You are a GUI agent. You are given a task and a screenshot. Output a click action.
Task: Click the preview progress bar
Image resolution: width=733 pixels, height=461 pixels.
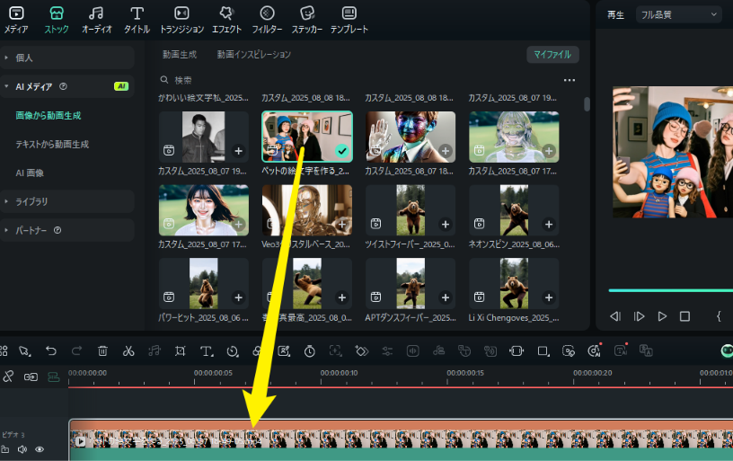(670, 290)
